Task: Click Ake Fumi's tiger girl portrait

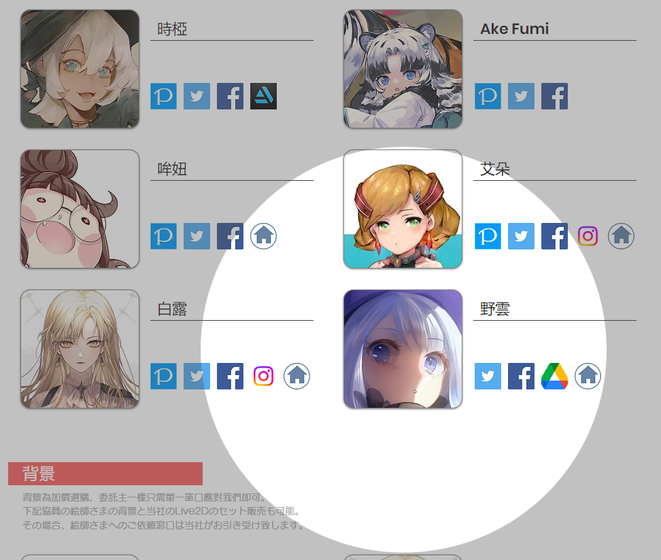Action: (403, 69)
